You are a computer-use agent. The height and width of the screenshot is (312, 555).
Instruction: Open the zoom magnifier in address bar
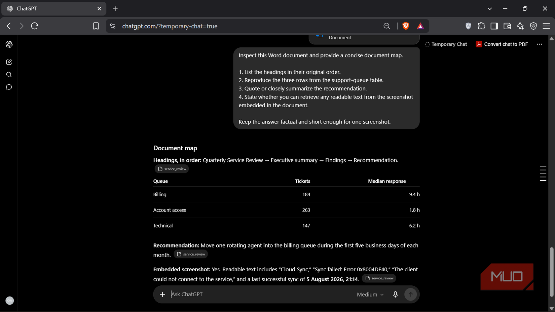click(x=387, y=26)
